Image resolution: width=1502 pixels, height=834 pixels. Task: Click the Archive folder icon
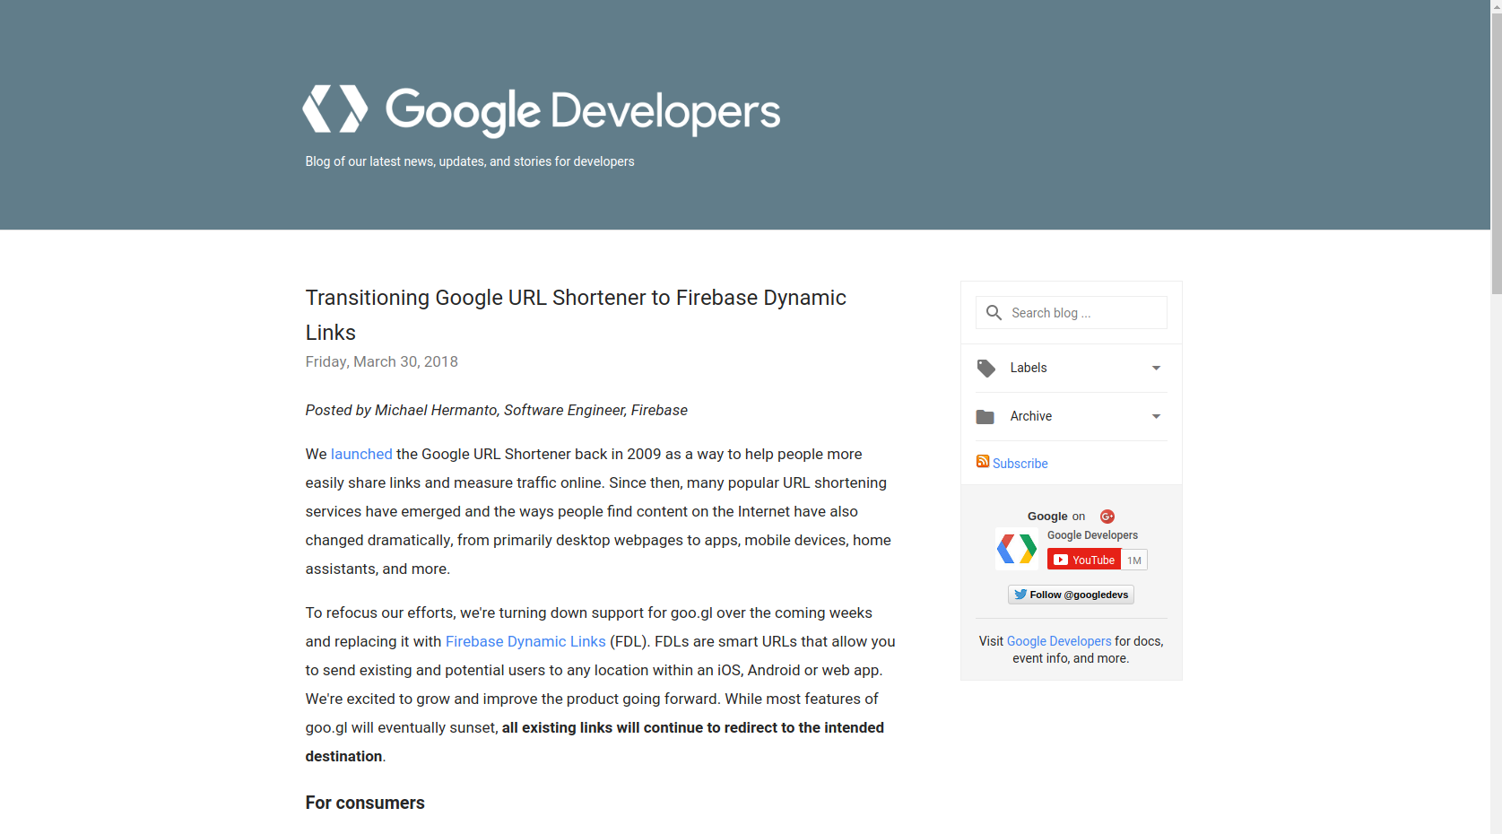click(985, 417)
